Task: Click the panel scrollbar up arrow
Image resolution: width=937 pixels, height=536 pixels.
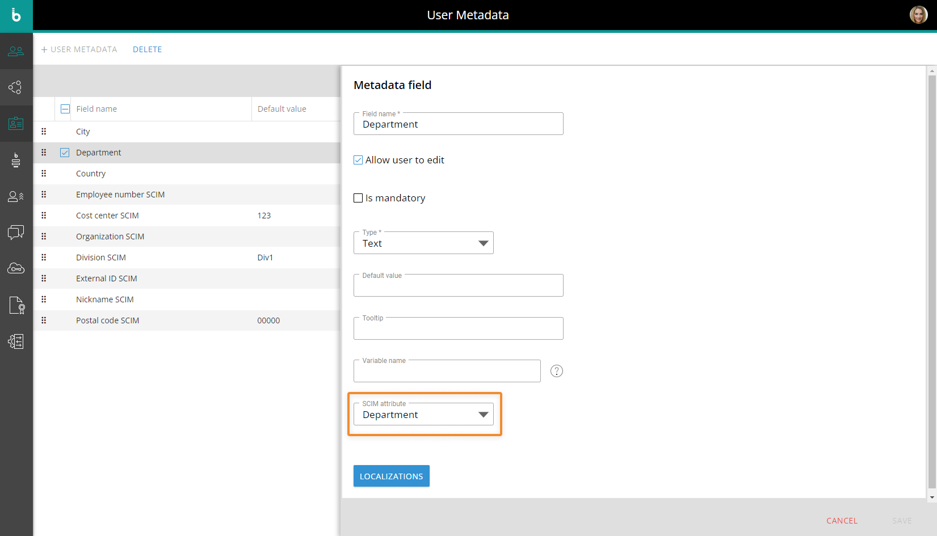Action: point(932,71)
